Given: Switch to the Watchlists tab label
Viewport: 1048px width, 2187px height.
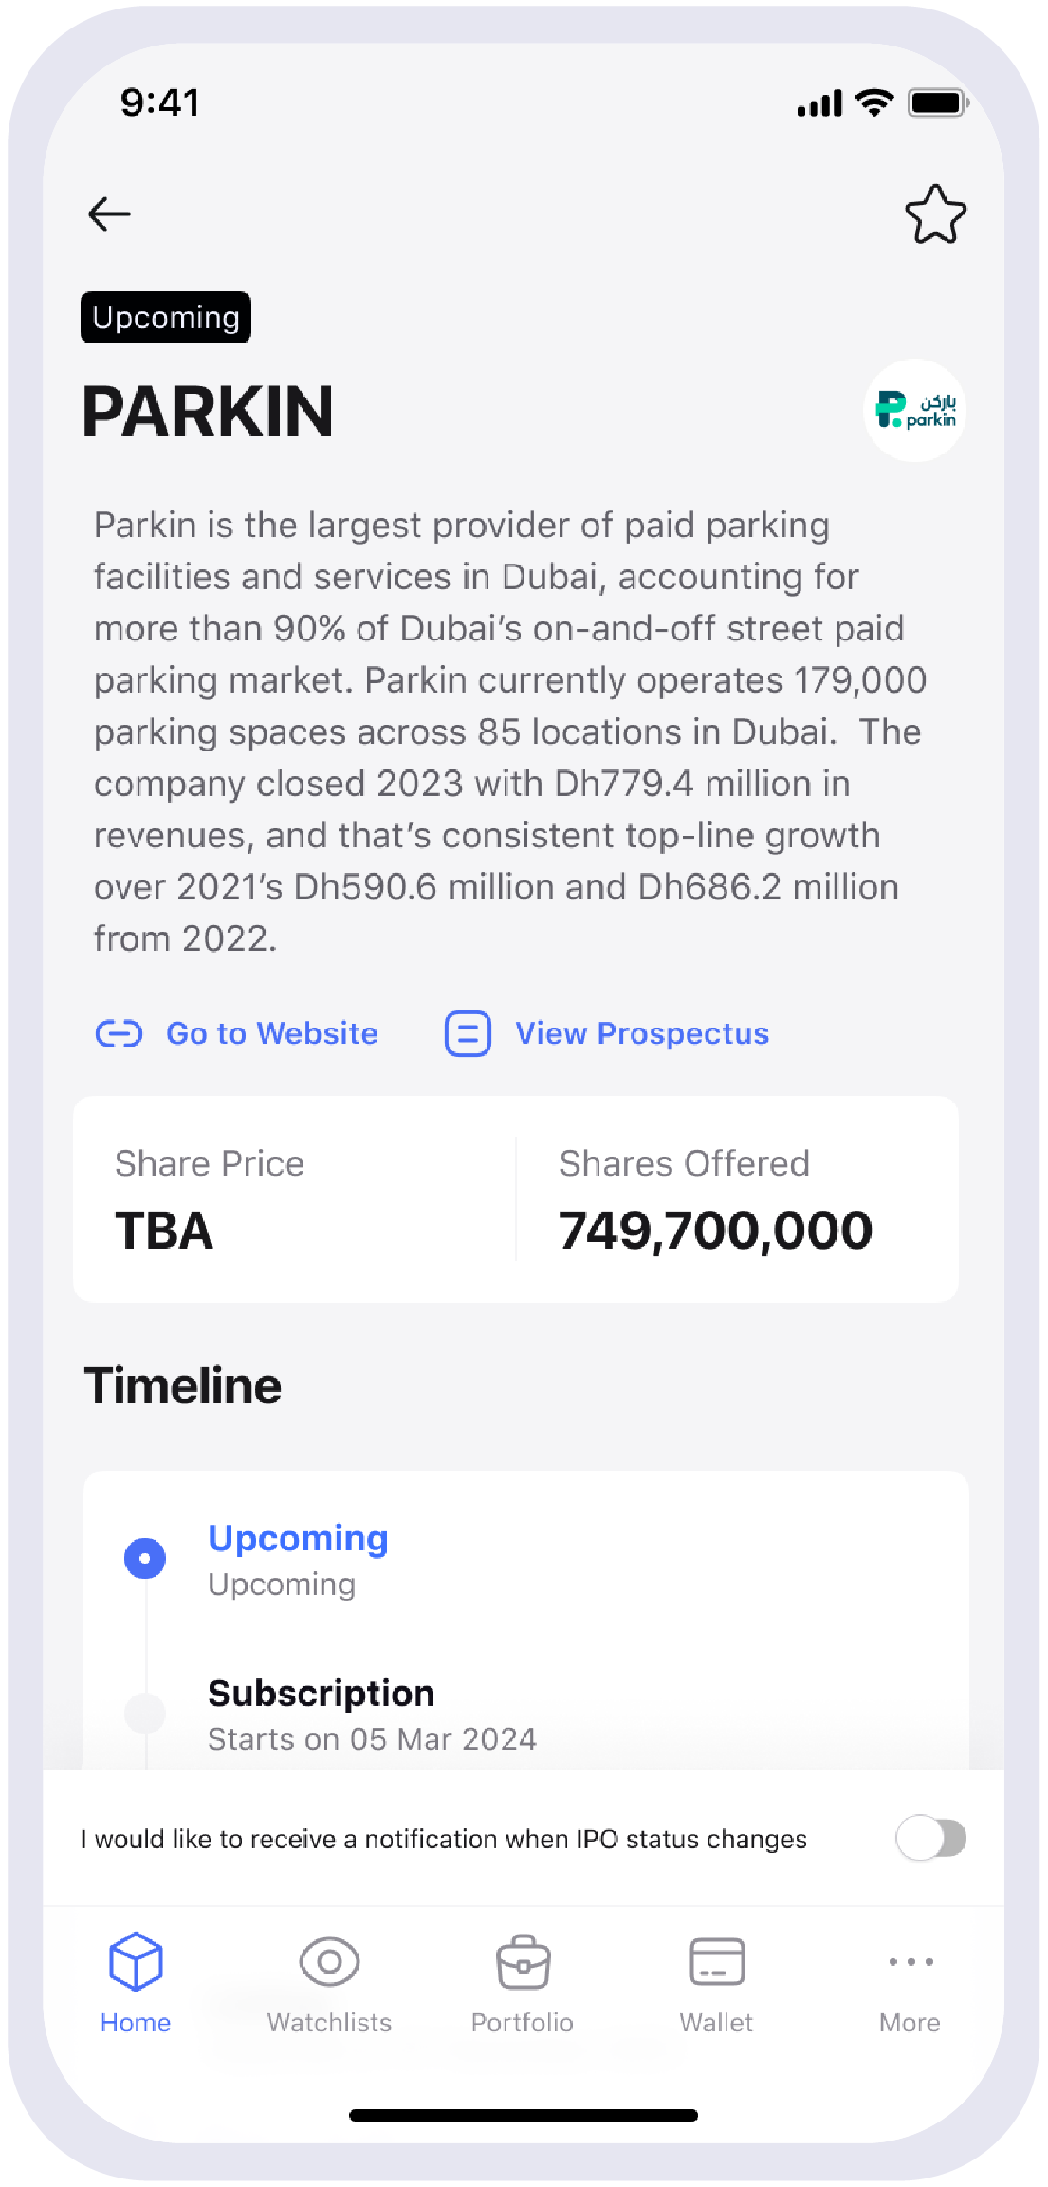Looking at the screenshot, I should click(x=329, y=2022).
